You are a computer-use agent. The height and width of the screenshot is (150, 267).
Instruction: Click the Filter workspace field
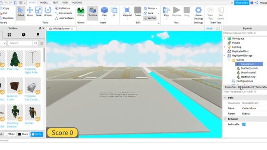(245, 33)
